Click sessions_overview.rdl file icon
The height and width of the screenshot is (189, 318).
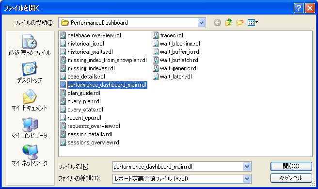point(63,142)
